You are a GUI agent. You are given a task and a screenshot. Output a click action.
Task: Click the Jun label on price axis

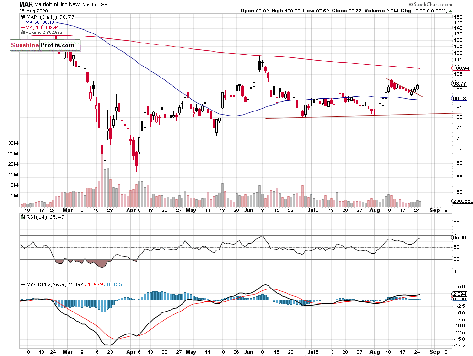[248, 211]
